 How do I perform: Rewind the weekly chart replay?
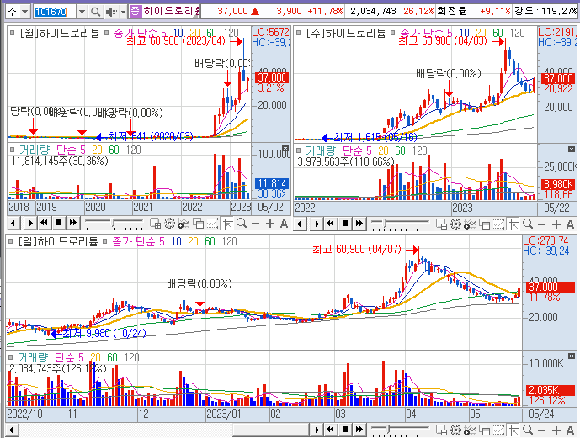pos(331,224)
